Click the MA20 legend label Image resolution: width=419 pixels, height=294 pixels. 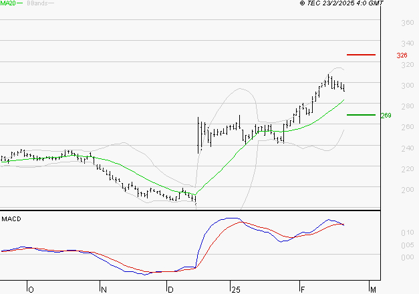click(8, 3)
